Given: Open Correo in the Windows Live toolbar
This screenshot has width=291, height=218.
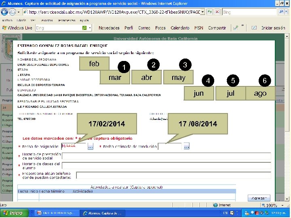Looking at the screenshot, I should 144,28.
